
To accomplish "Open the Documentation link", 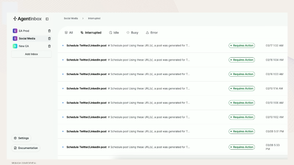I will 26,148.
